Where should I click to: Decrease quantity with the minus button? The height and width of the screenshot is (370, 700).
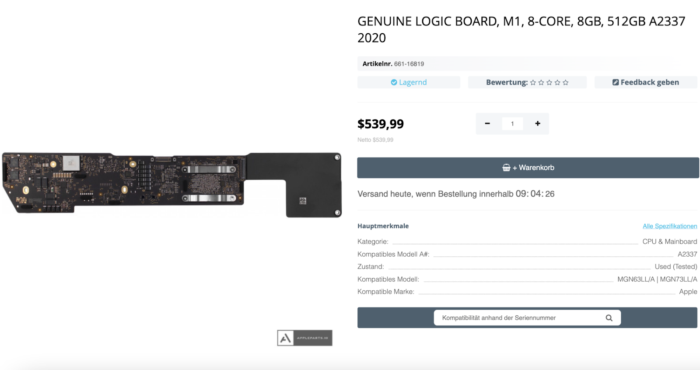point(487,124)
